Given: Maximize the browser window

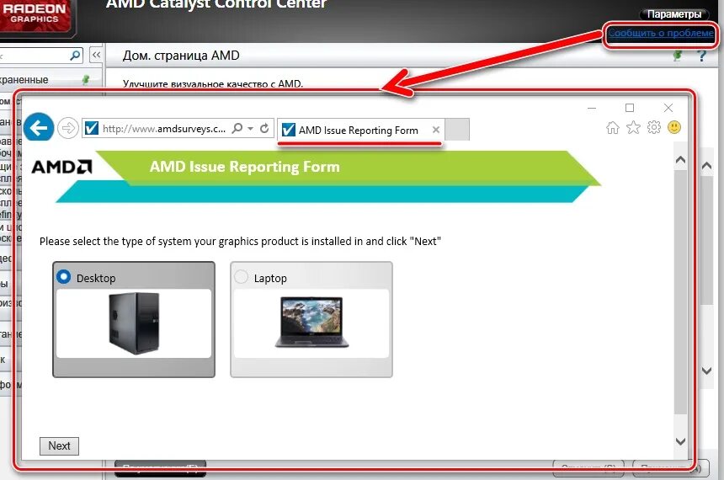Looking at the screenshot, I should pos(630,108).
